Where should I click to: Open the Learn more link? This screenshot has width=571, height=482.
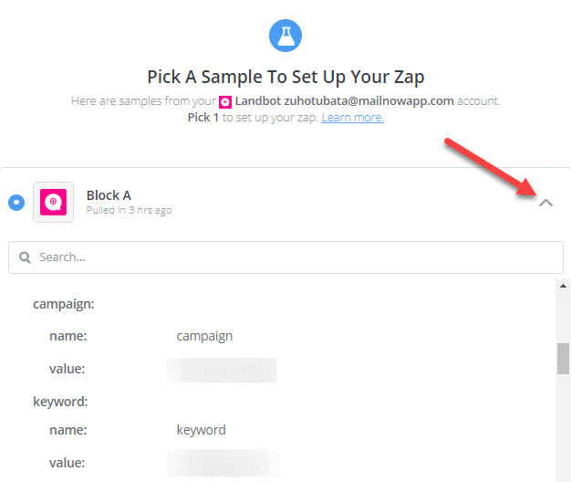[x=352, y=118]
